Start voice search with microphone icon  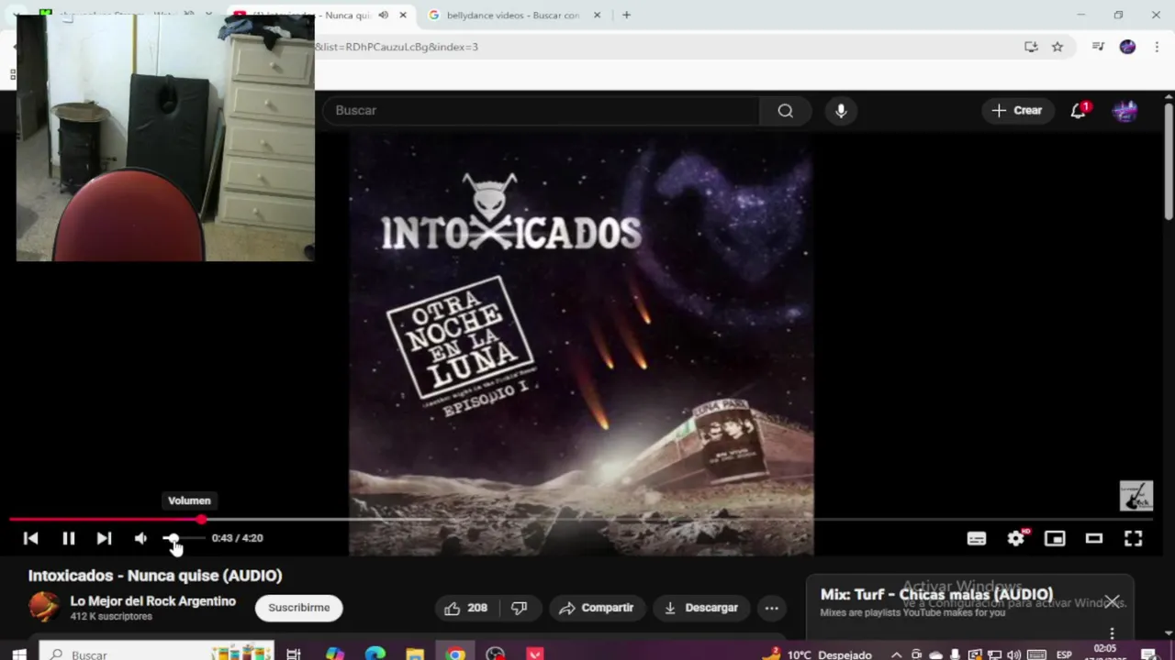click(x=841, y=111)
